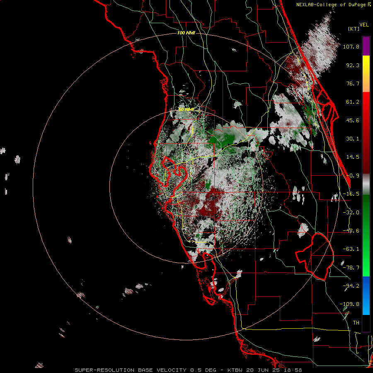
Task: Click the gray near-zero segment of color bar
Action: point(366,184)
